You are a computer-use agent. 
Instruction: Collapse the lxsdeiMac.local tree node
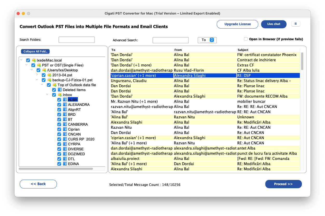pyautogui.click(x=22, y=60)
